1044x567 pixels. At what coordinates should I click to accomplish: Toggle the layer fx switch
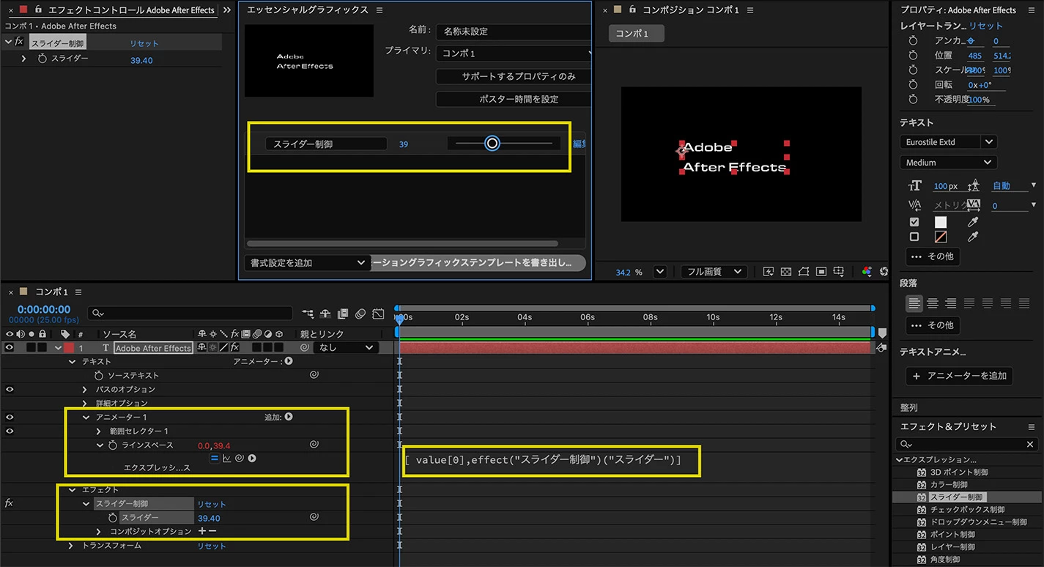tap(234, 347)
